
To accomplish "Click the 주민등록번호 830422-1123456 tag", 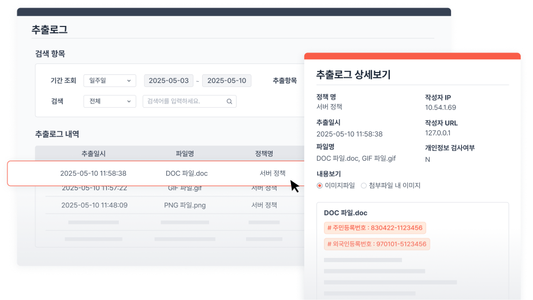I will (375, 228).
